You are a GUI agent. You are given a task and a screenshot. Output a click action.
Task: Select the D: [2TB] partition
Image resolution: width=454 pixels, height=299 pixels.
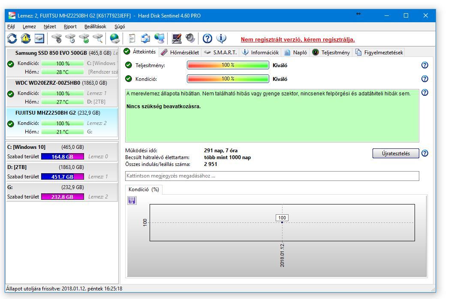coord(62,172)
